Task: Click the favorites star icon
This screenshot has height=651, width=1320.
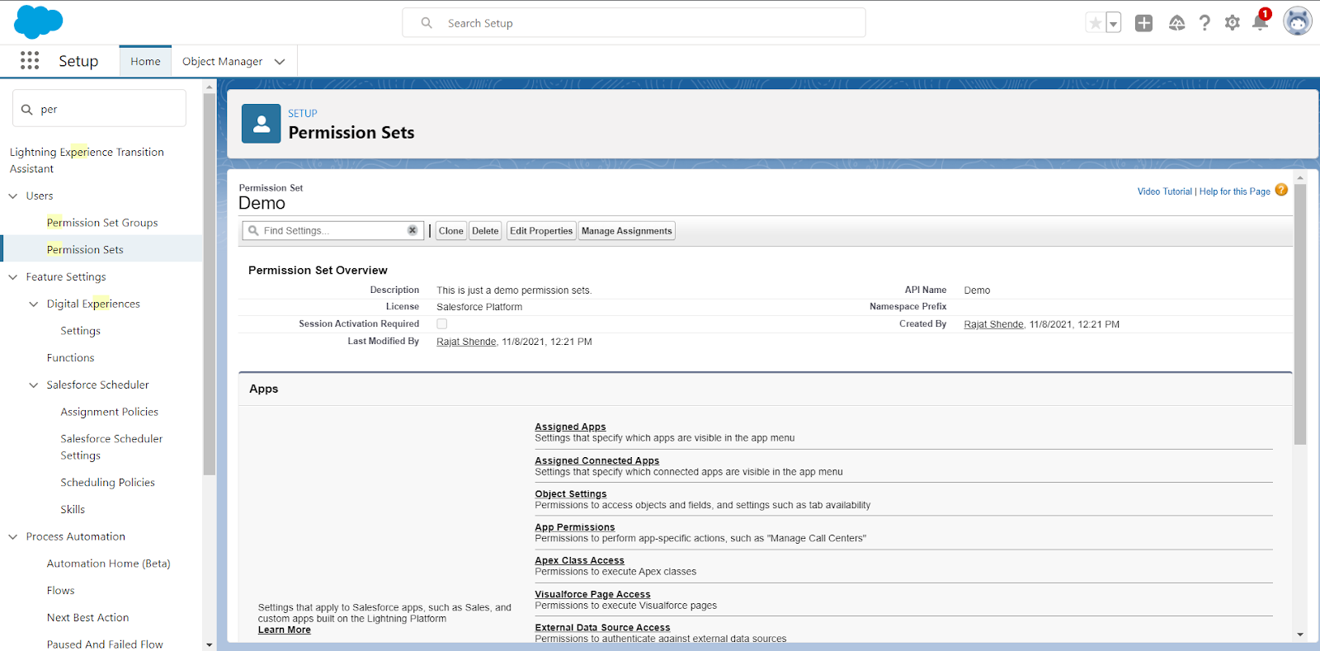Action: coord(1095,23)
